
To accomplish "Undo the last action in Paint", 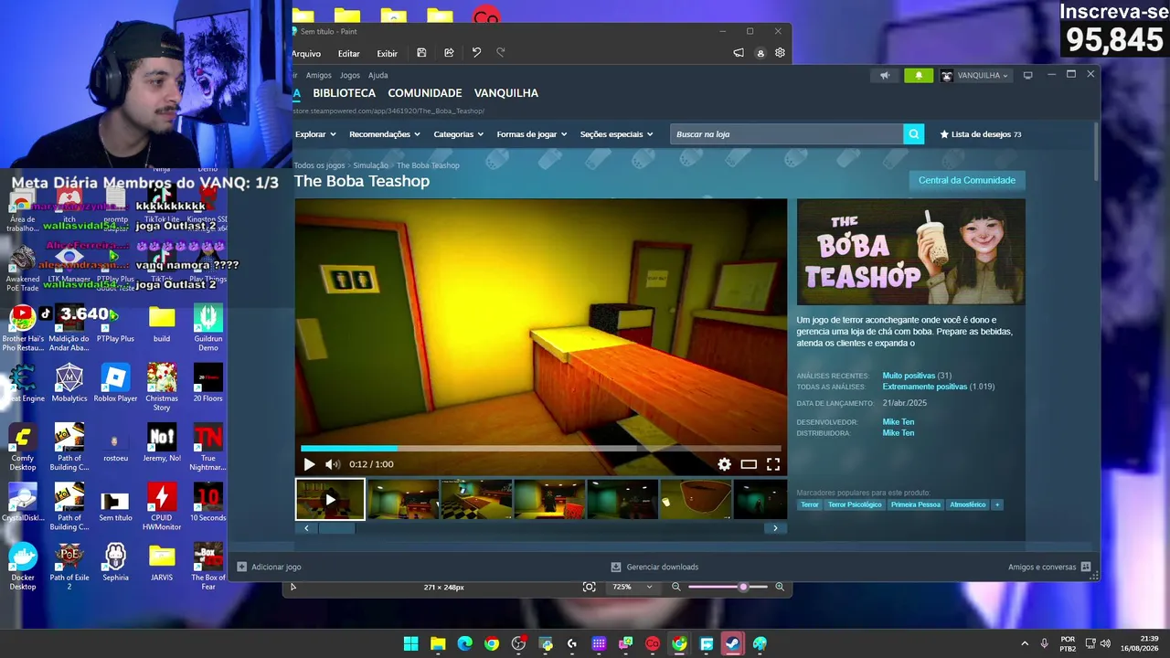I will [x=476, y=53].
